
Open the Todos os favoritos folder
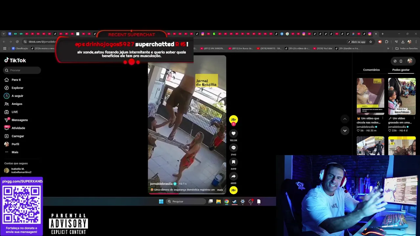point(407,49)
